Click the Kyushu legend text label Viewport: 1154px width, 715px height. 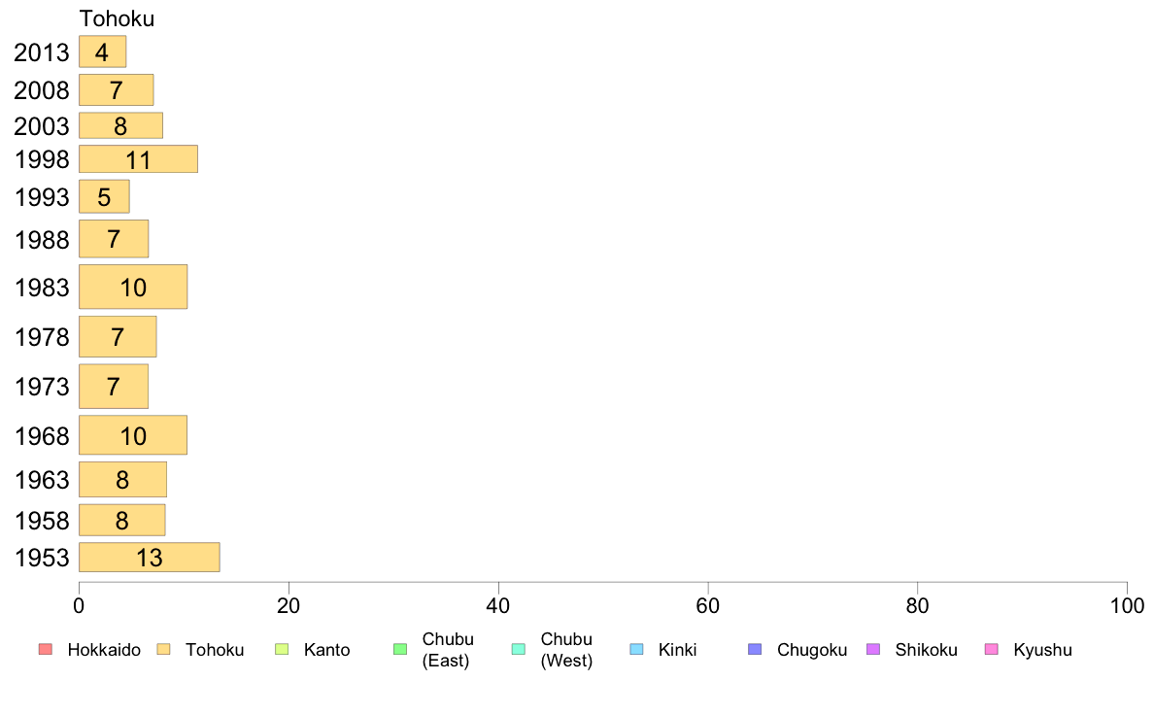coord(1043,650)
